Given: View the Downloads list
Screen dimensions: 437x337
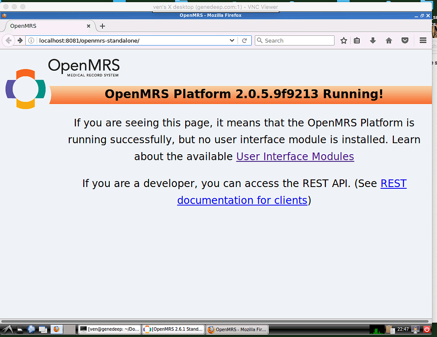Looking at the screenshot, I should pos(373,40).
